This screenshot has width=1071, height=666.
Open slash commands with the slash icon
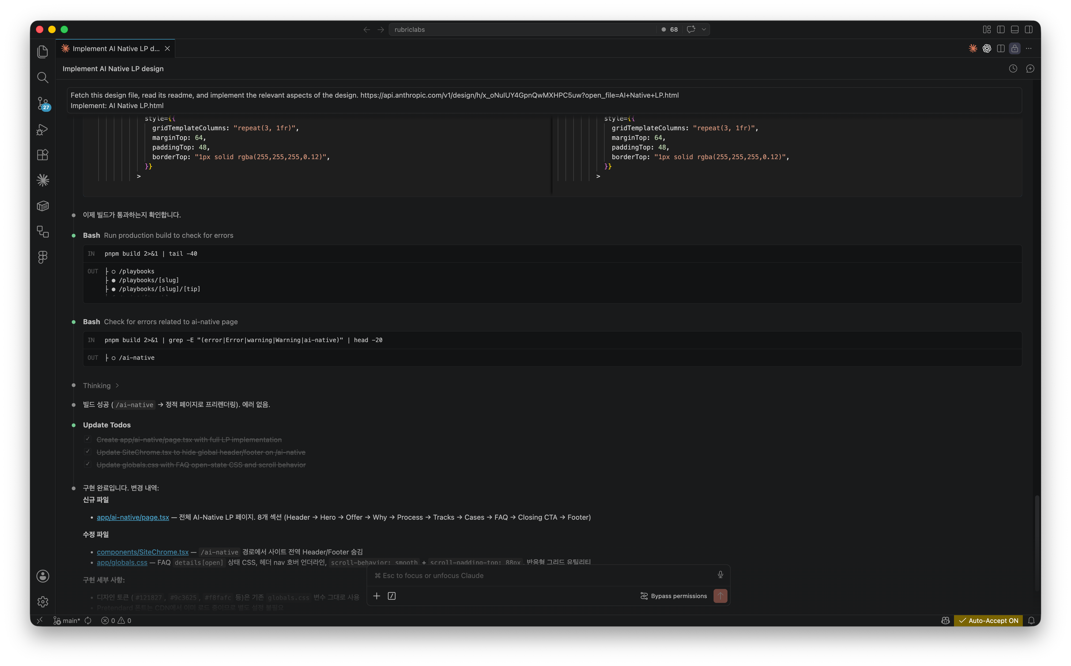391,596
